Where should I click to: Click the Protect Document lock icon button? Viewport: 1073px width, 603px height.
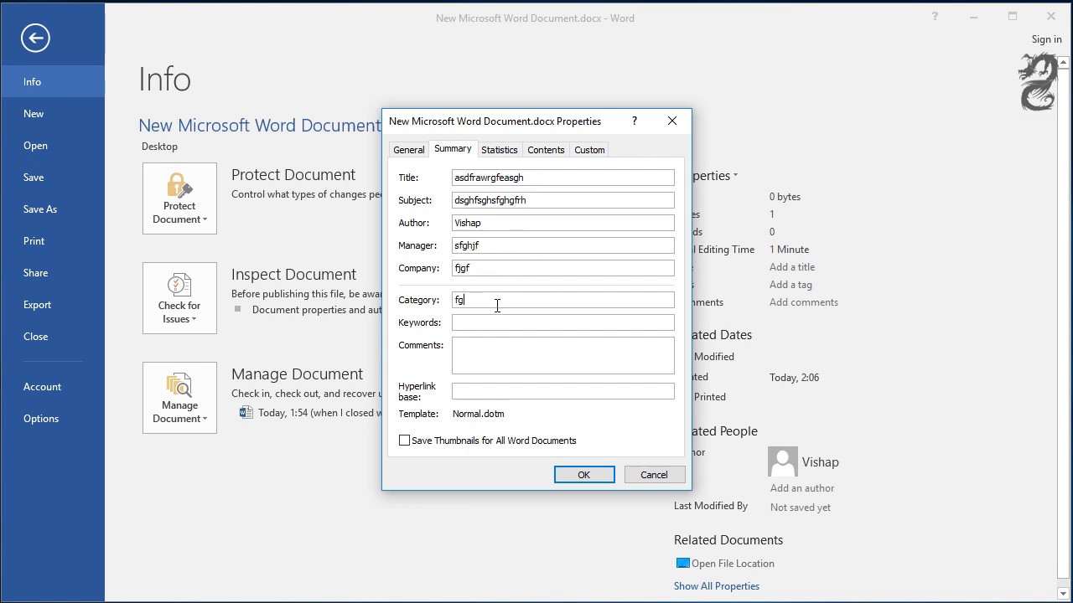coord(179,198)
